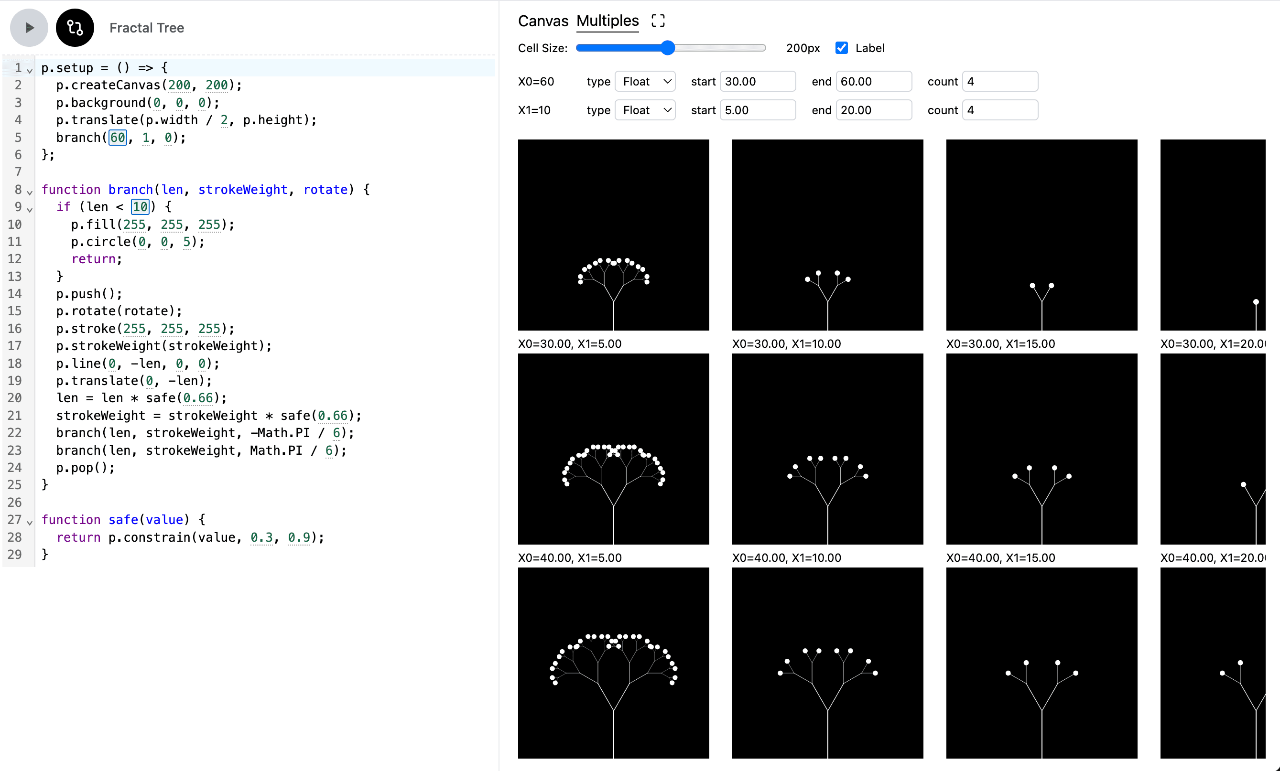Click the Cell Size slider handle
This screenshot has width=1280, height=771.
[668, 48]
